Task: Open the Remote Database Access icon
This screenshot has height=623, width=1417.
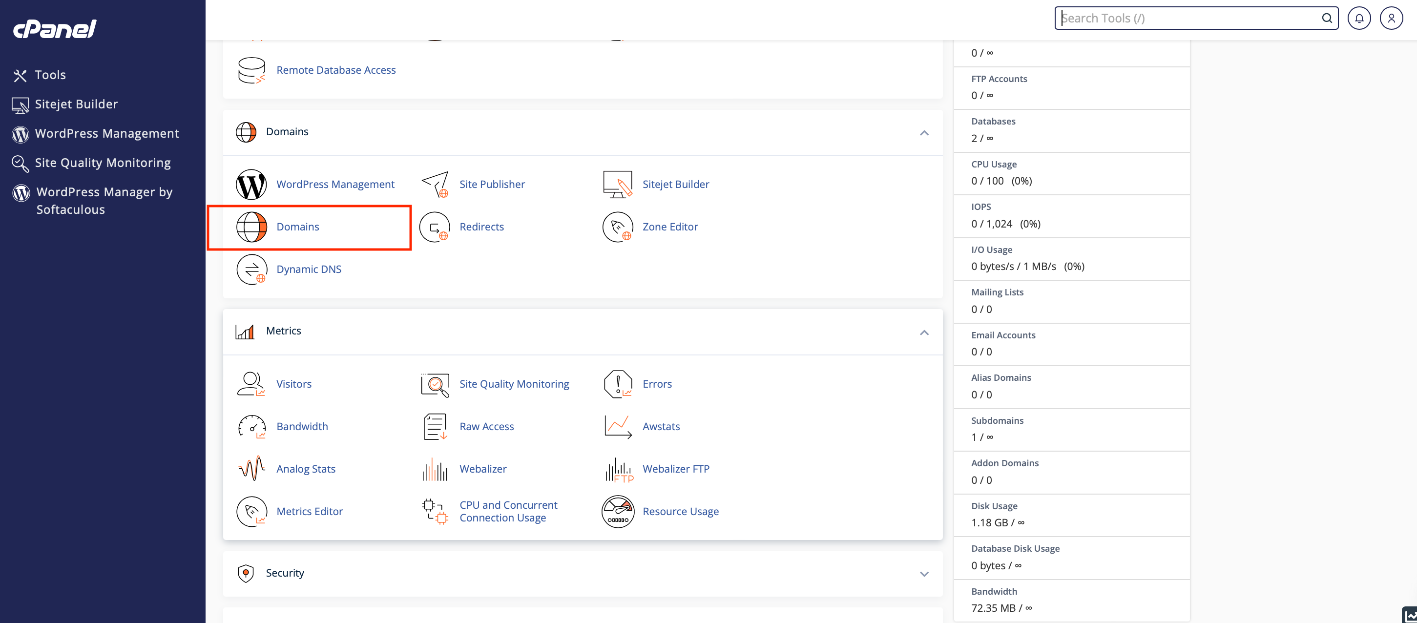Action: coord(251,70)
